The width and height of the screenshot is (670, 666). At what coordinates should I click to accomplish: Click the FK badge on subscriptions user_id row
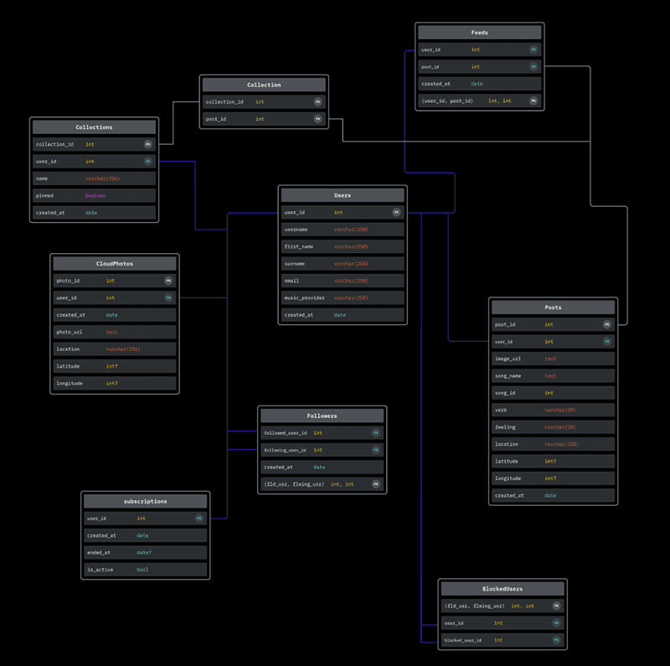pos(199,519)
